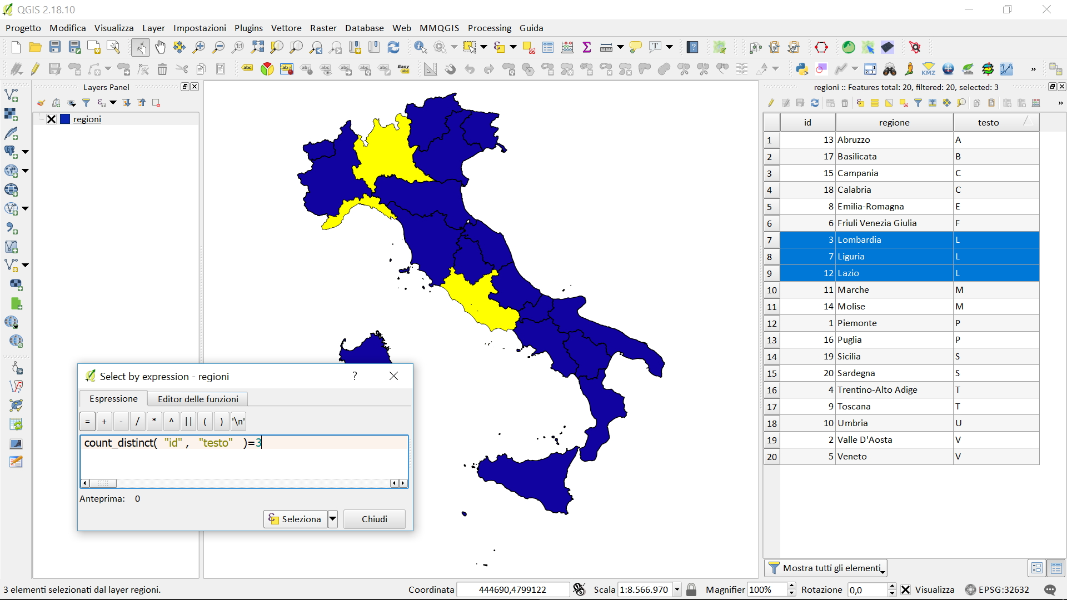
Task: Click the Save Project icon
Action: point(54,48)
